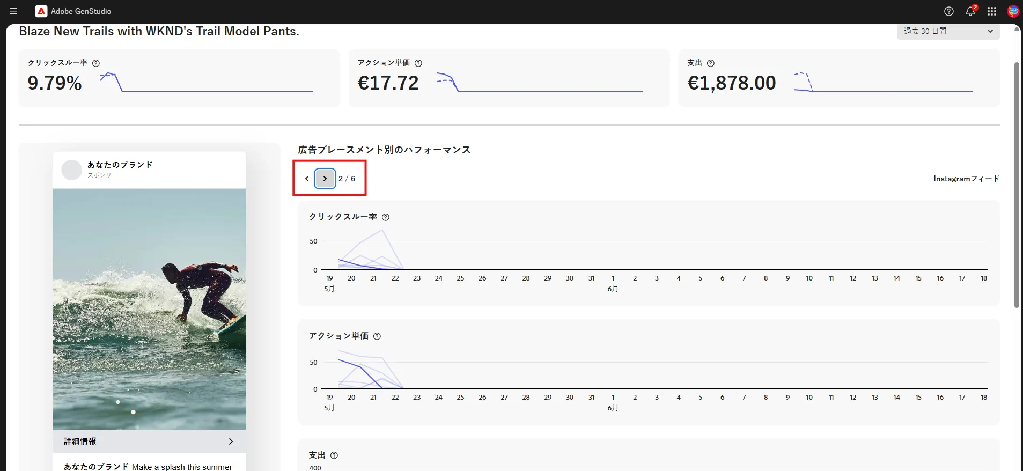The image size is (1023, 471).
Task: Open the Help icon in top bar
Action: point(949,11)
